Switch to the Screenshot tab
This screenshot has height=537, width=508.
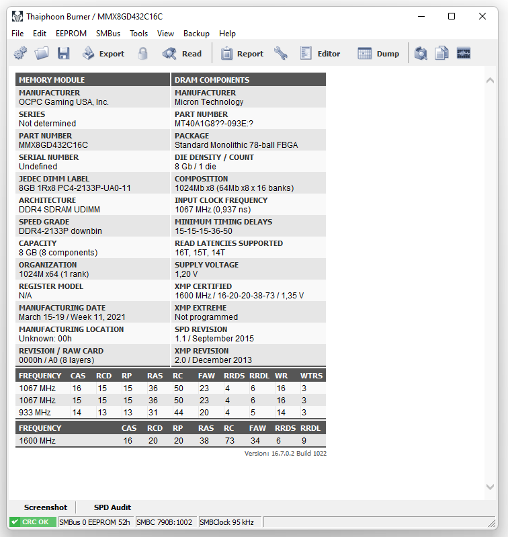coord(46,507)
